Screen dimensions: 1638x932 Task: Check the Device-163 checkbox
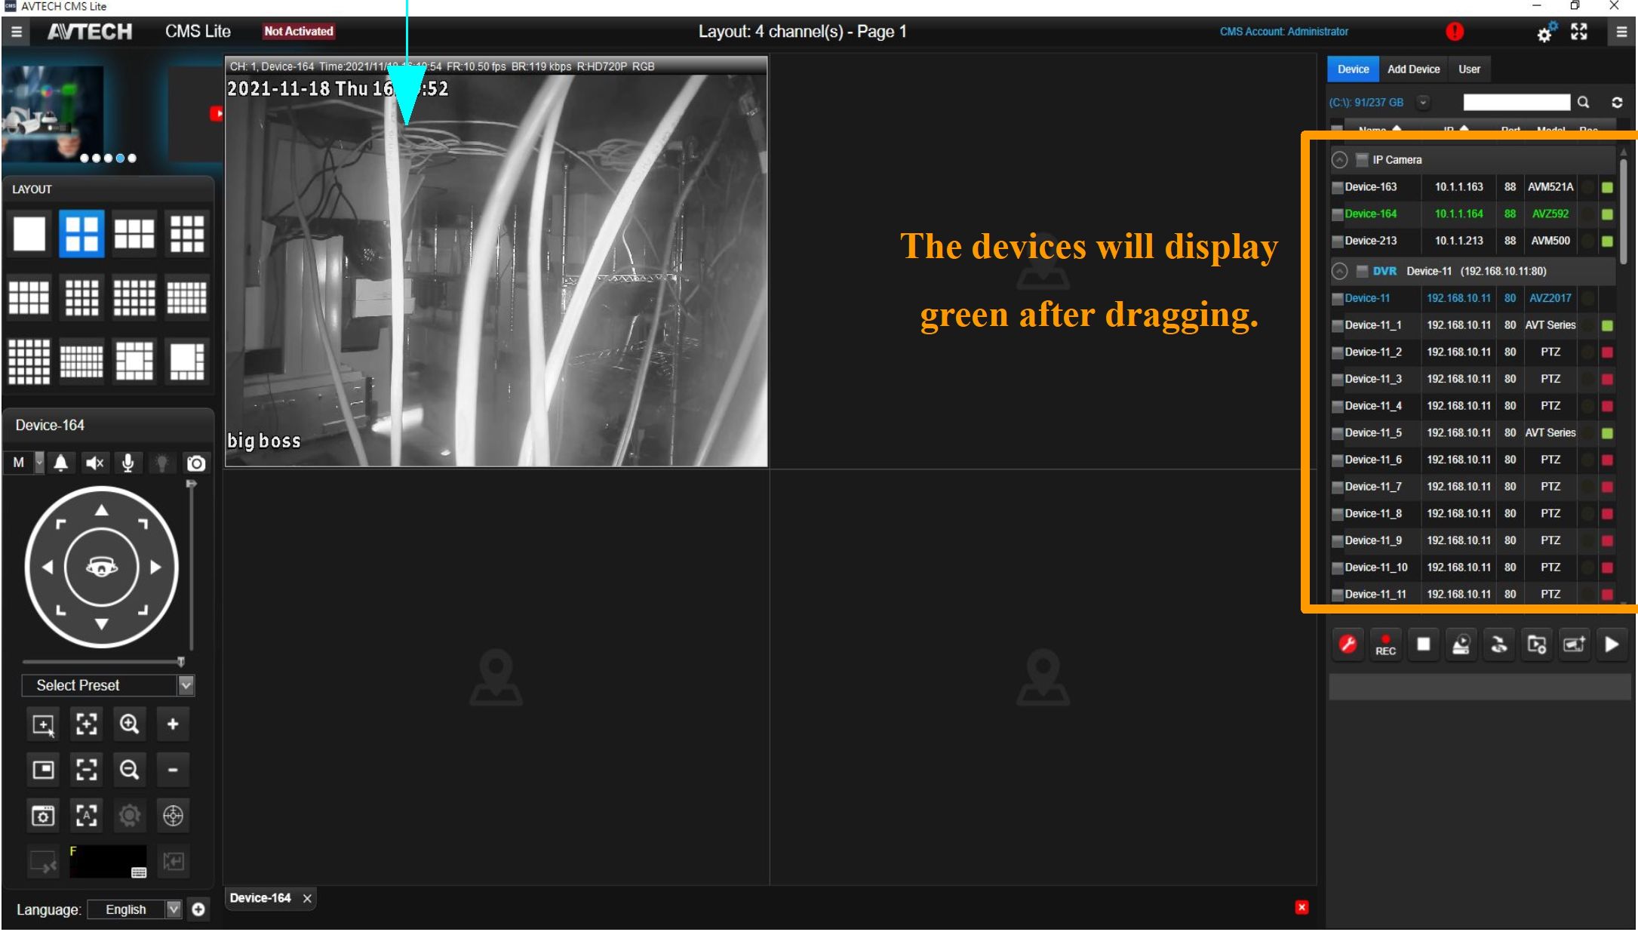(1337, 188)
